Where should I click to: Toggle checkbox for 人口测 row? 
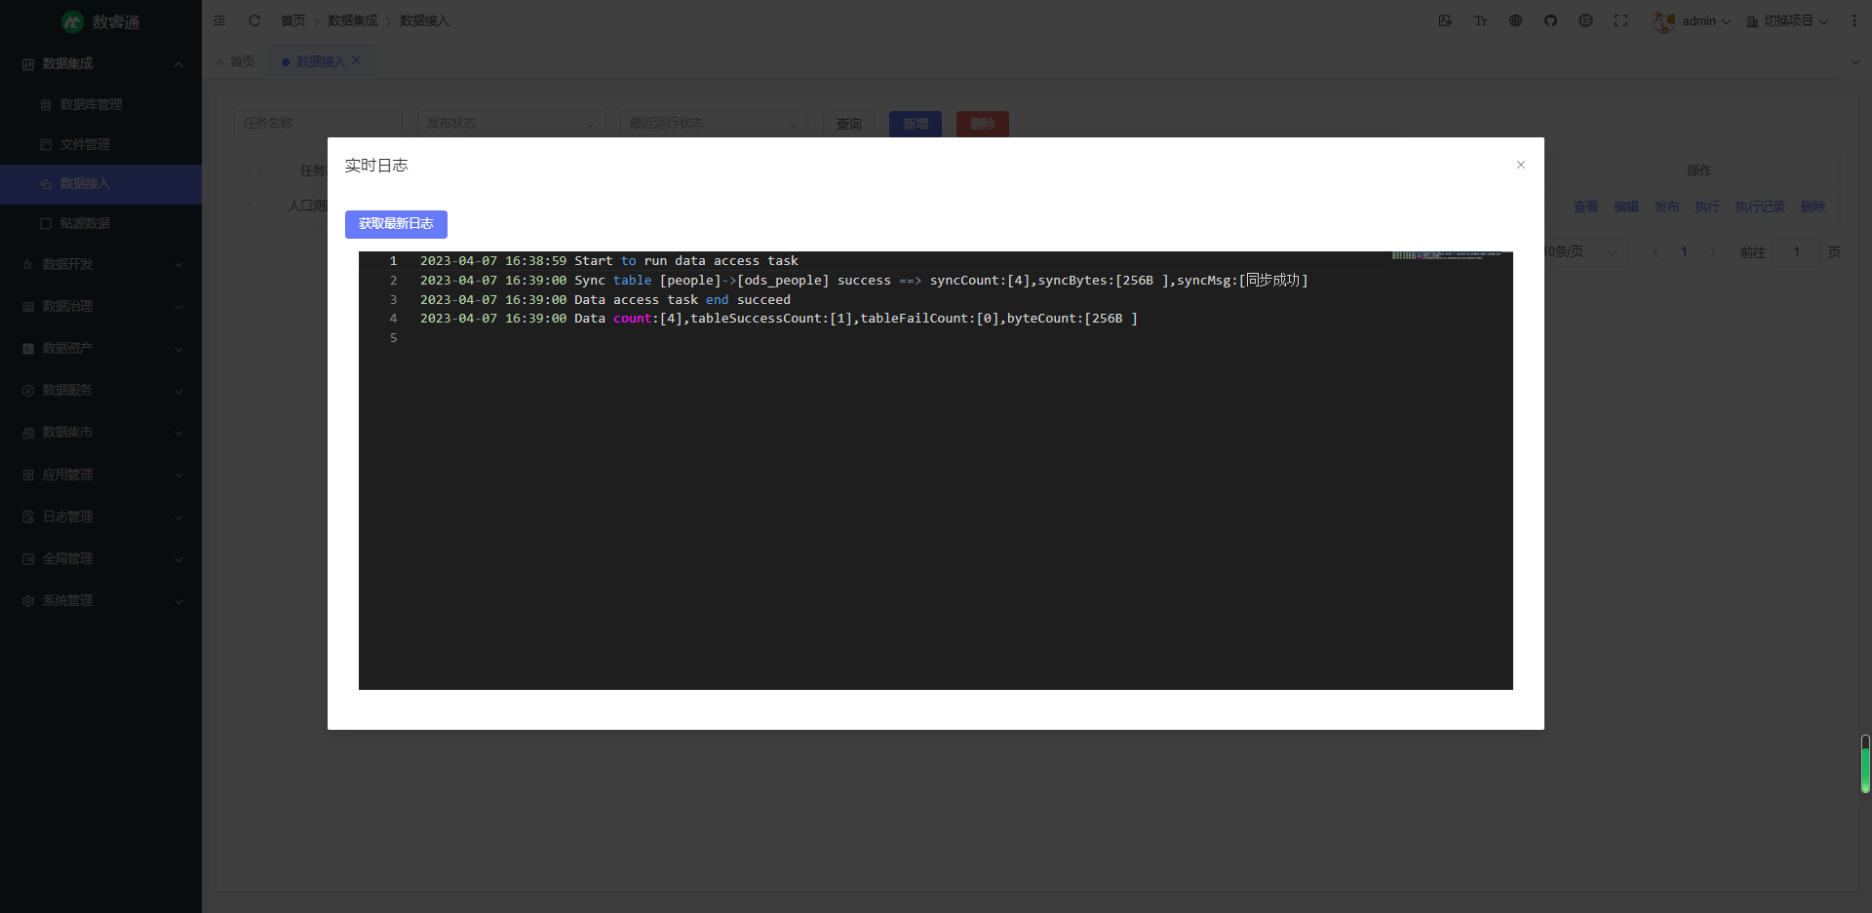254,207
